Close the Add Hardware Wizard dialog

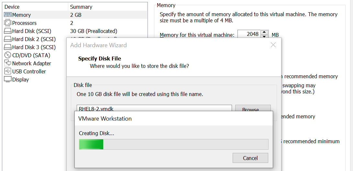point(273,45)
